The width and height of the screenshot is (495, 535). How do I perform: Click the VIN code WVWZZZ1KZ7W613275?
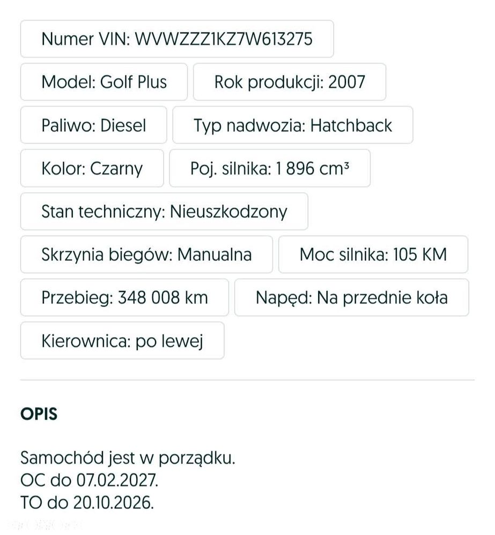click(x=224, y=39)
